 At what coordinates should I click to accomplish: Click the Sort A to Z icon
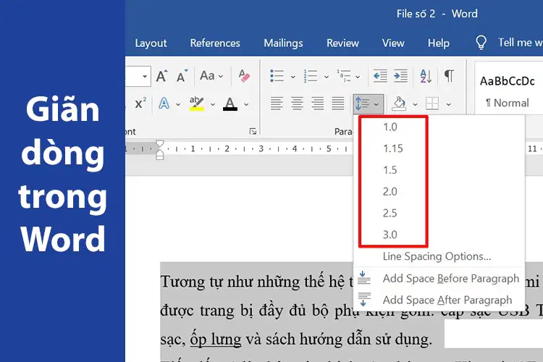(426, 76)
